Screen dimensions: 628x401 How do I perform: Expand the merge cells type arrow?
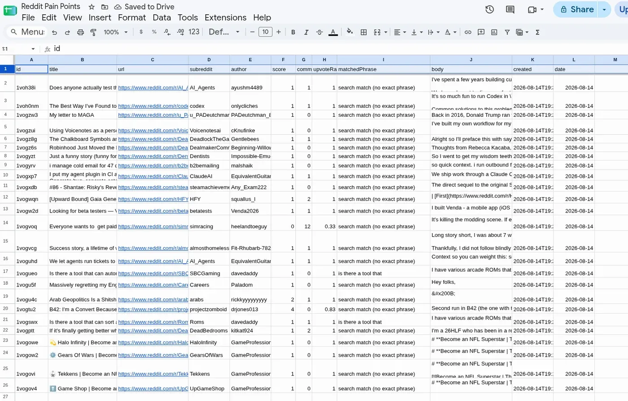(385, 32)
